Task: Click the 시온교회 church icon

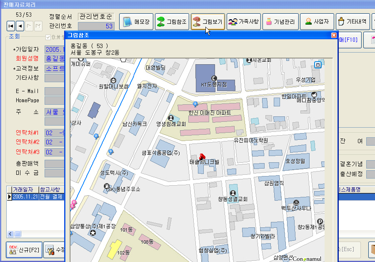Action: click(249, 60)
